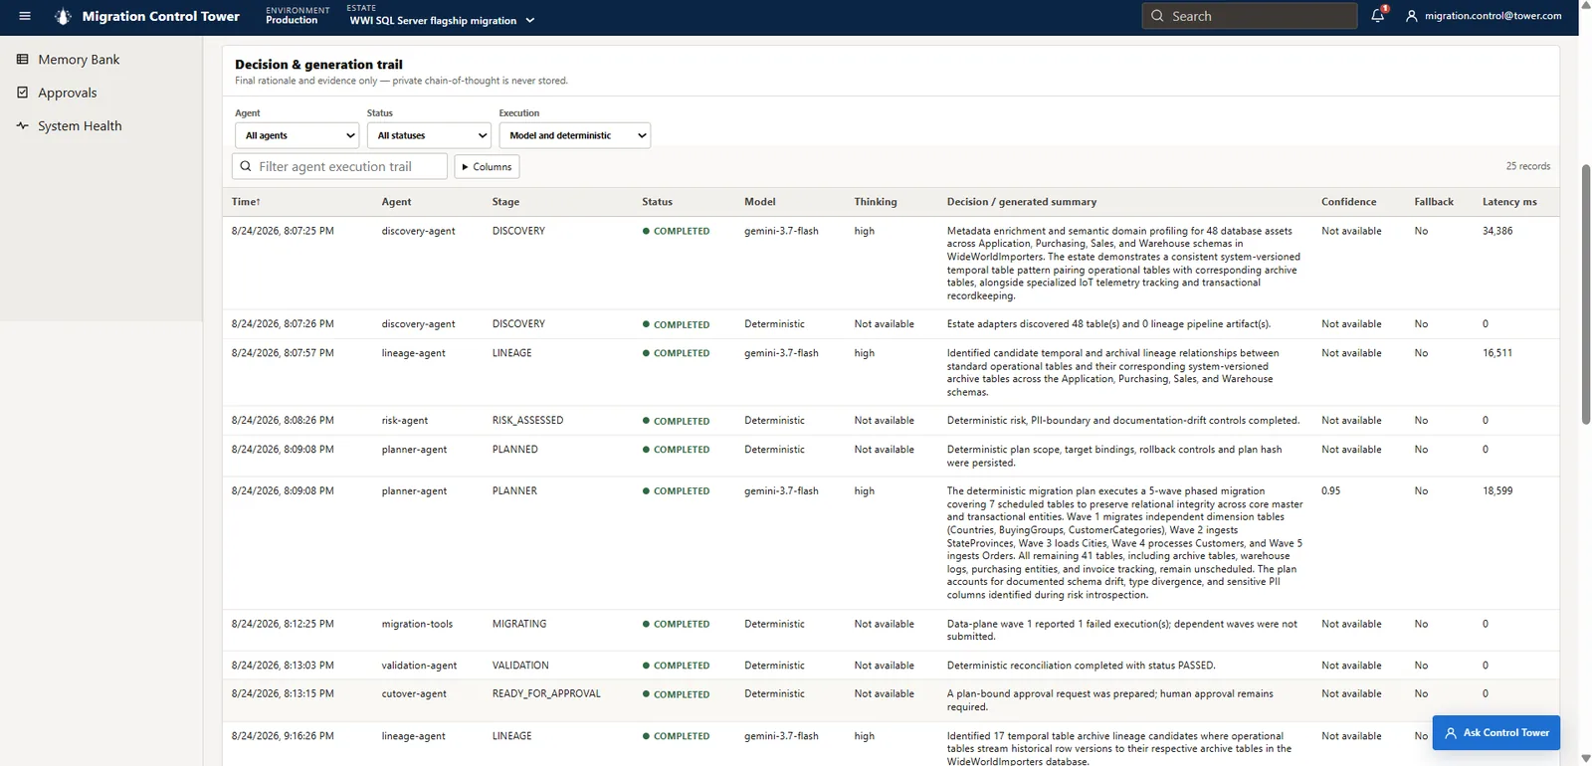Open the All statuses dropdown
Image resolution: width=1592 pixels, height=766 pixels.
coord(429,135)
